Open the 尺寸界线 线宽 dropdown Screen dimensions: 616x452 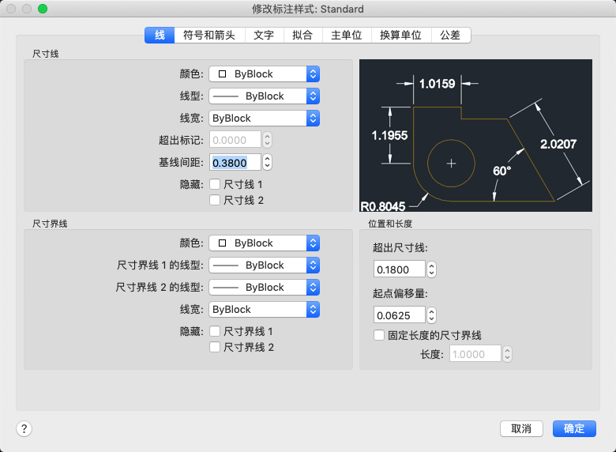point(264,309)
